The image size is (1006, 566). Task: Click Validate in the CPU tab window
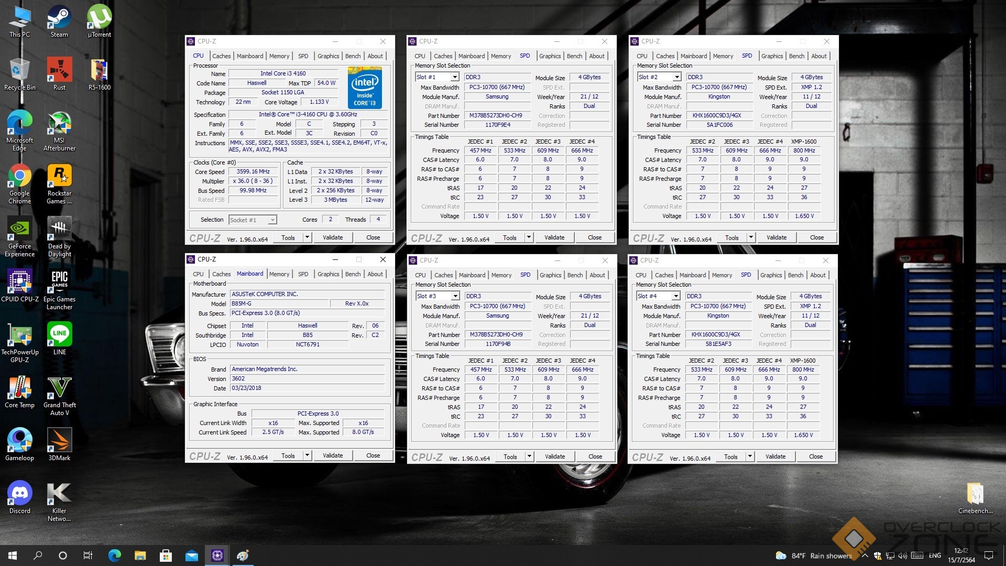(333, 237)
